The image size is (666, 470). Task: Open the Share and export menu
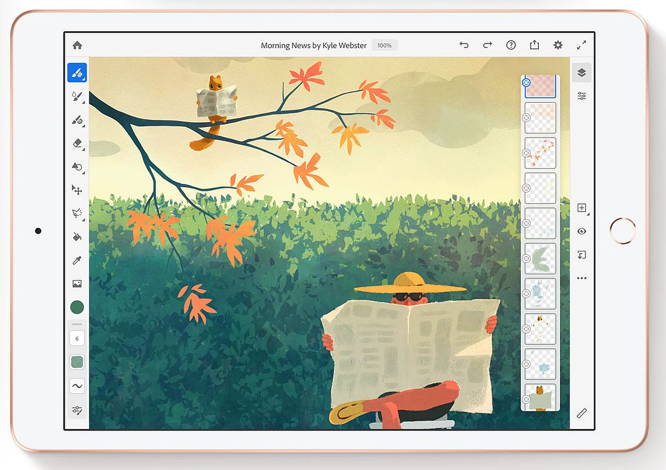coord(534,45)
